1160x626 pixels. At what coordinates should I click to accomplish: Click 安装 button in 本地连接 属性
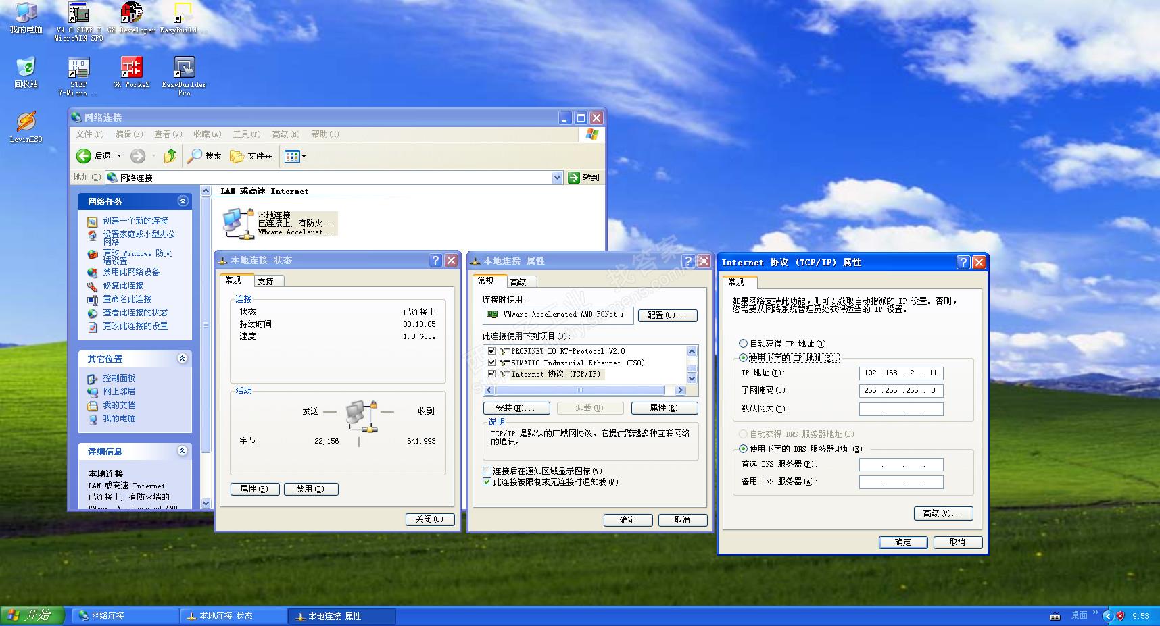[516, 408]
